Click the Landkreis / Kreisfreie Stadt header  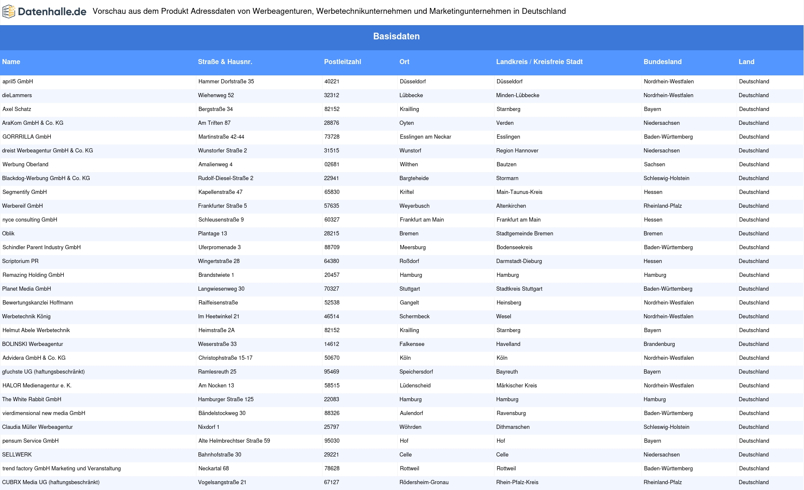tap(539, 62)
